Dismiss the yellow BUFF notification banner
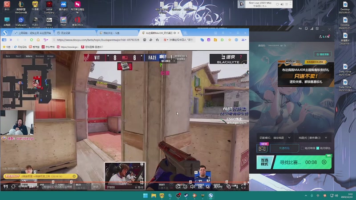356x200 pixels. click(74, 176)
